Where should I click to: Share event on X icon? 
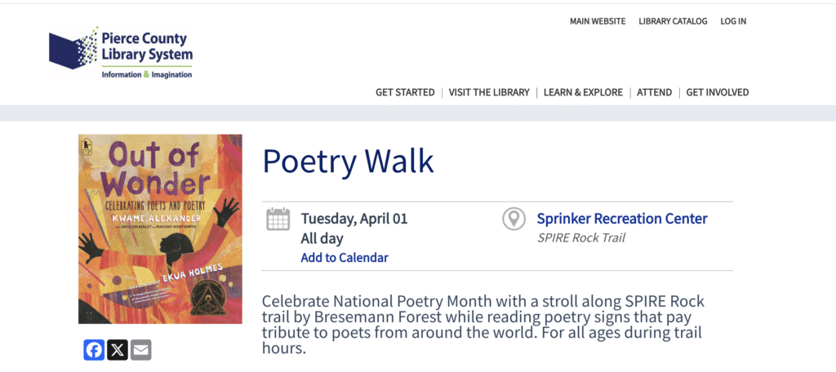coord(118,350)
